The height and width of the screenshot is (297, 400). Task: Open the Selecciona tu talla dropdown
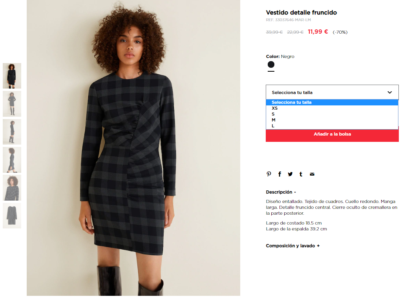(332, 92)
